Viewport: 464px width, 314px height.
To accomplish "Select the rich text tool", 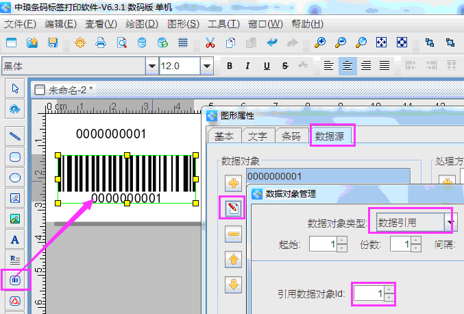I will click(15, 260).
